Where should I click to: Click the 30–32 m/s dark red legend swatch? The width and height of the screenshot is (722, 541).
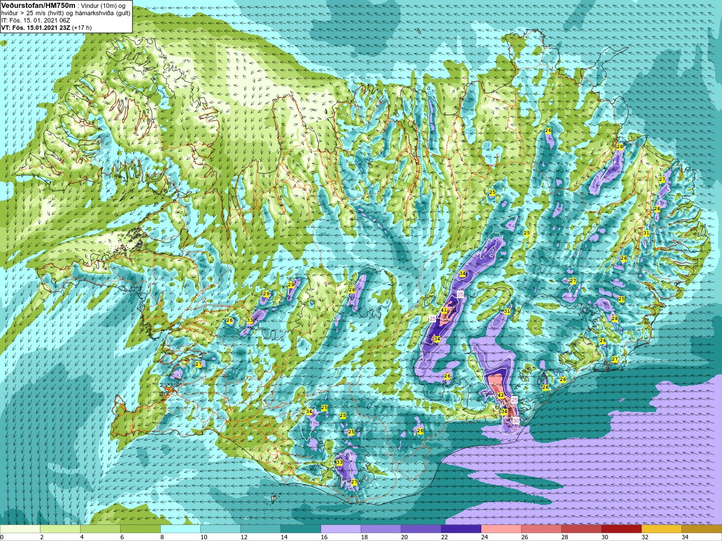(621, 529)
